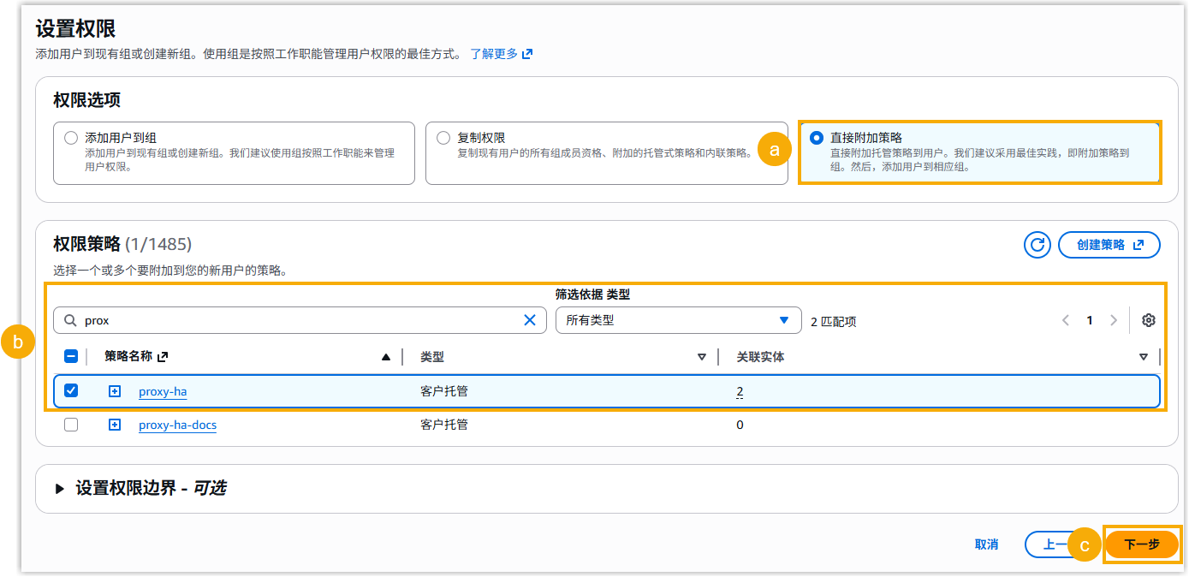Clear the search field with X icon
This screenshot has width=1189, height=577.
click(x=529, y=320)
